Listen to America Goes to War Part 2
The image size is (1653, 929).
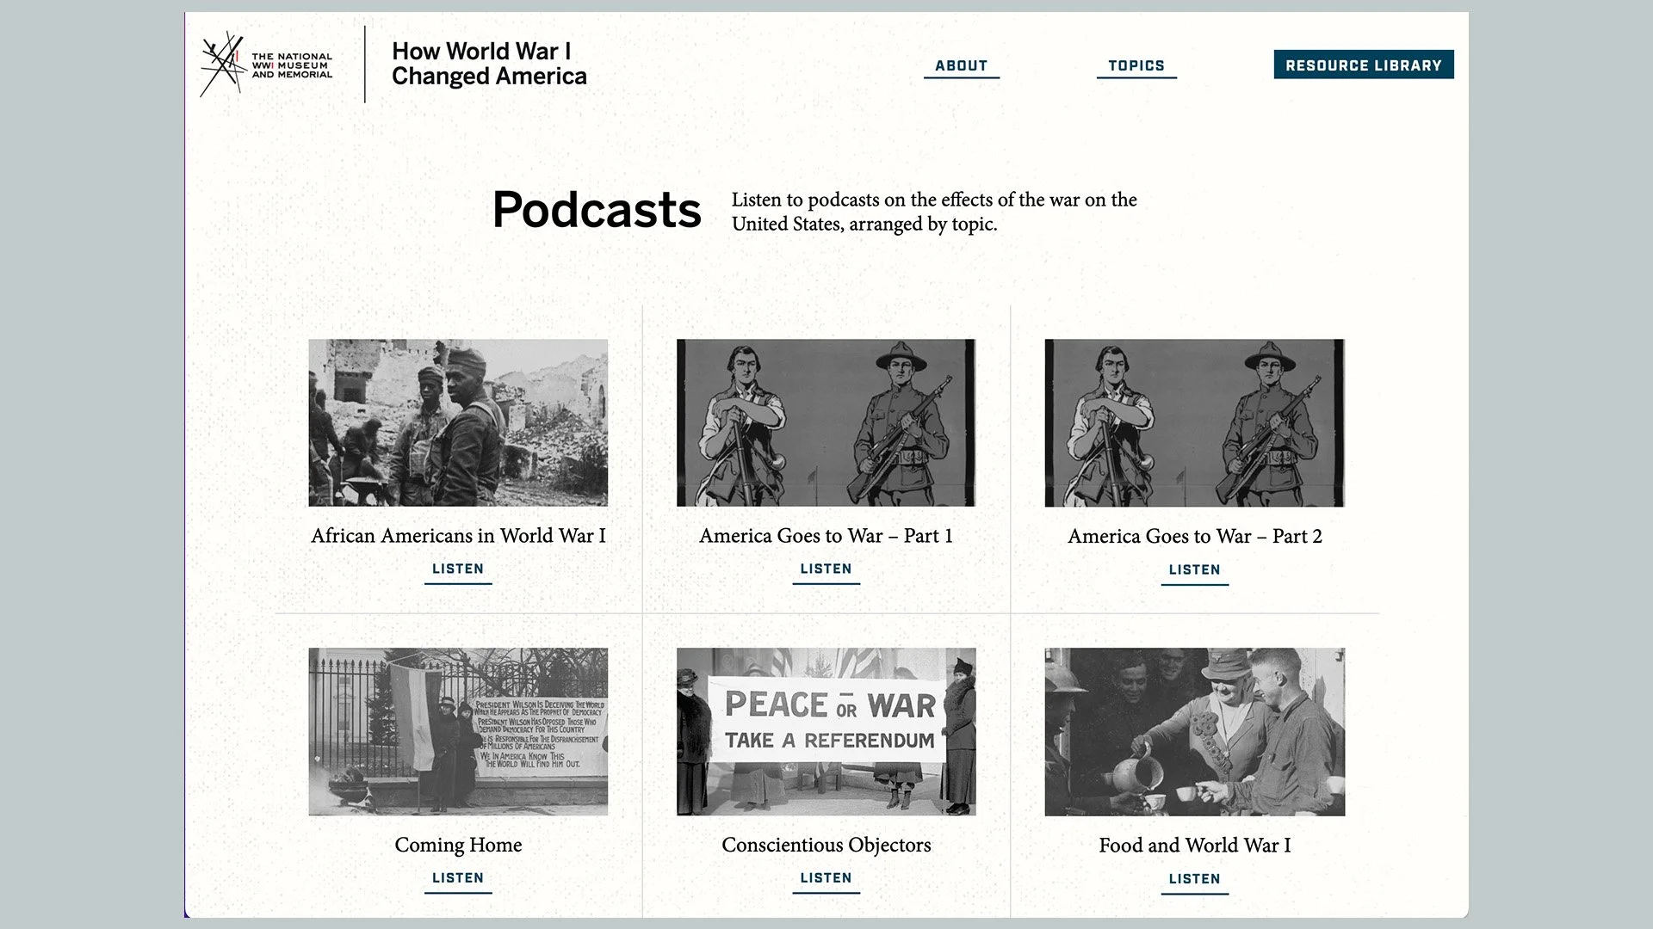pyautogui.click(x=1194, y=572)
